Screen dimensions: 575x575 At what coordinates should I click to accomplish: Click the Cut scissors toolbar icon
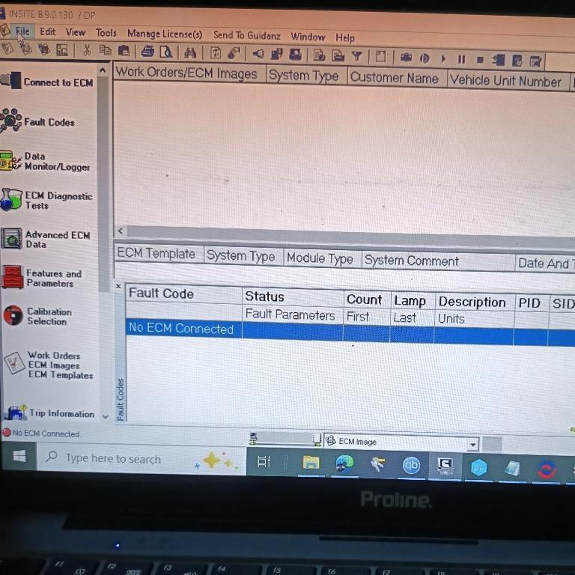[87, 50]
